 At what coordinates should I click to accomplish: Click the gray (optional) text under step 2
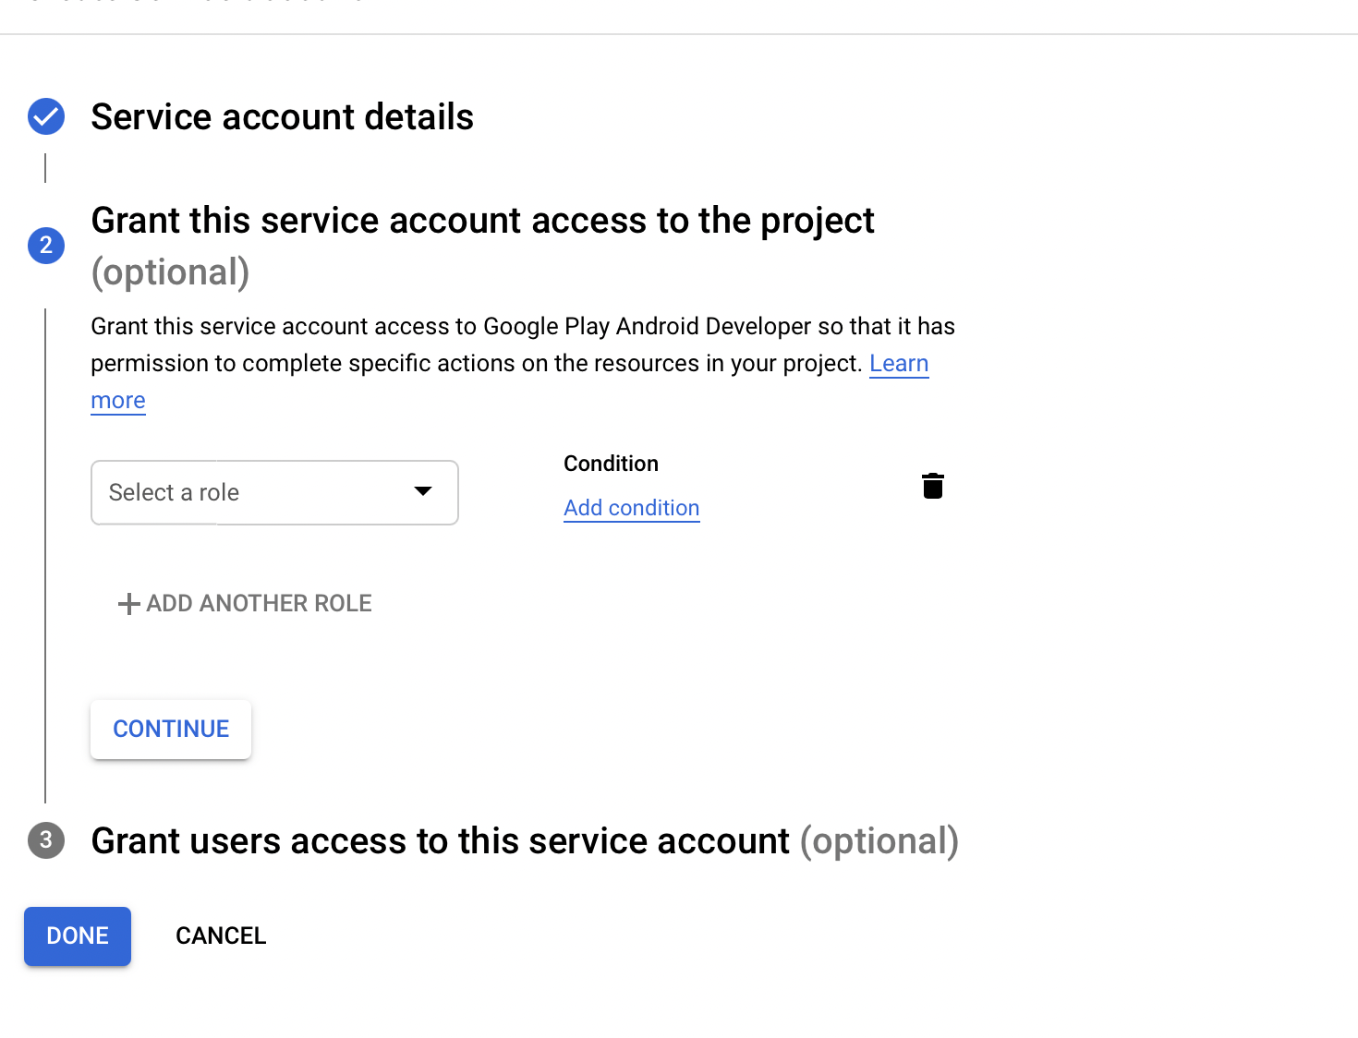click(170, 272)
